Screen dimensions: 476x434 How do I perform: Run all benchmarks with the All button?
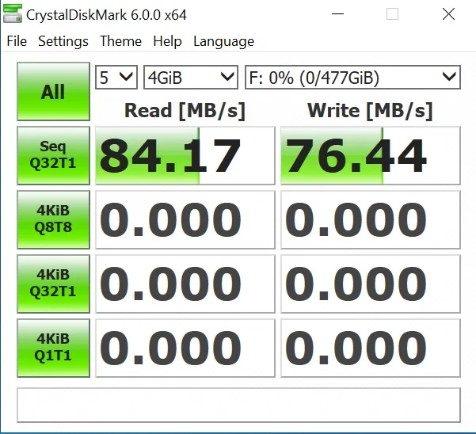point(53,91)
